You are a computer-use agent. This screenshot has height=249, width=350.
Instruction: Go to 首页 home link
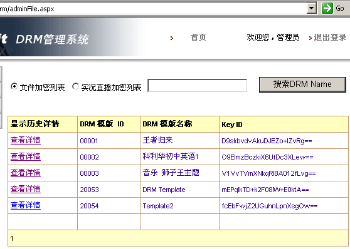click(198, 38)
